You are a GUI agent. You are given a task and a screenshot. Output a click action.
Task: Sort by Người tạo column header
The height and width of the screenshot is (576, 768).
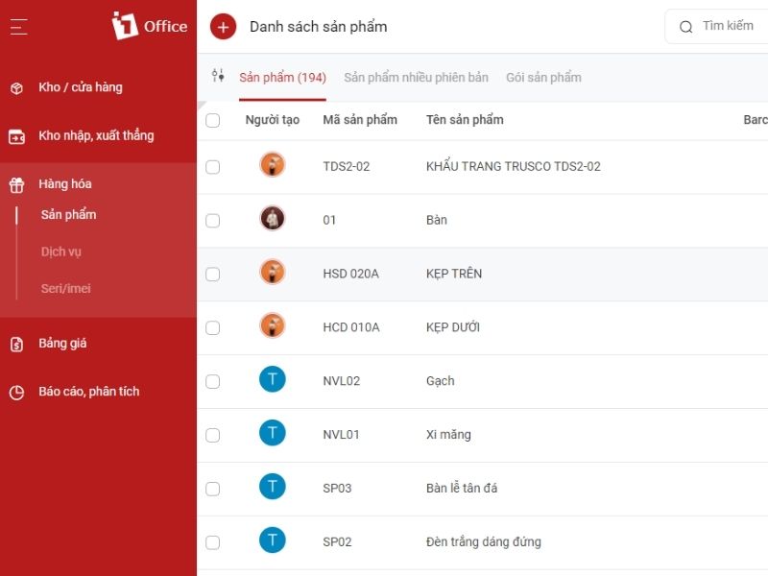(273, 120)
